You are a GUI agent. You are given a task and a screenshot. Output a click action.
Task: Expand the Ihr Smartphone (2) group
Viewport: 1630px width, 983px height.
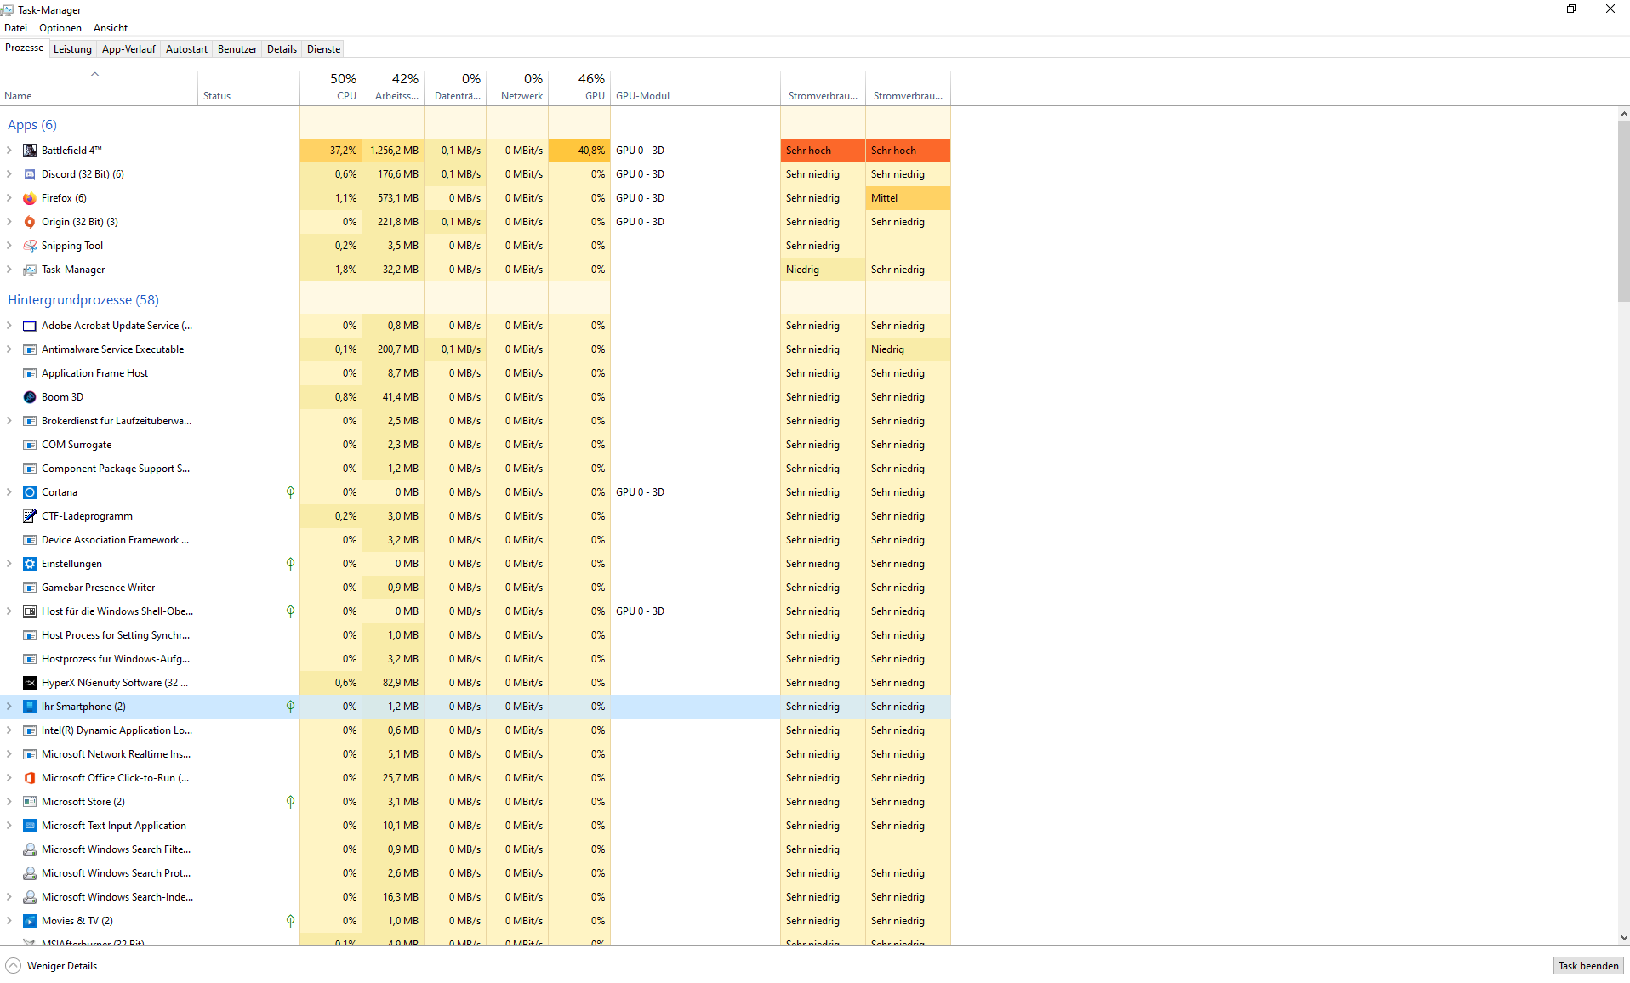pyautogui.click(x=9, y=707)
